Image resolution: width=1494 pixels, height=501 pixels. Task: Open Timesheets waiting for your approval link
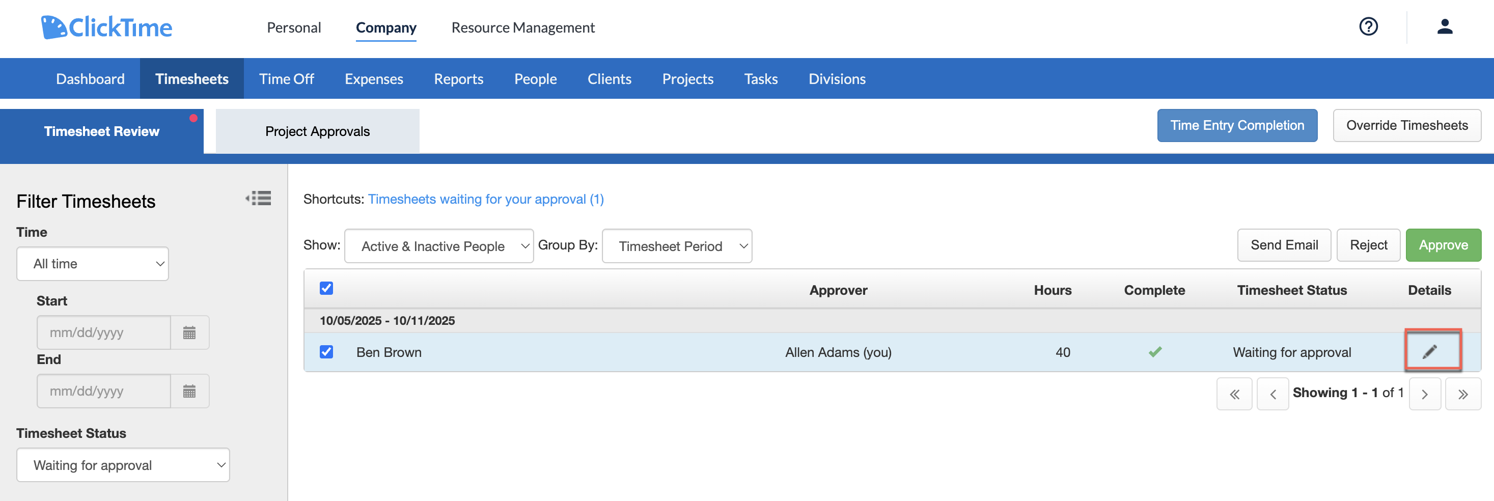tap(486, 199)
